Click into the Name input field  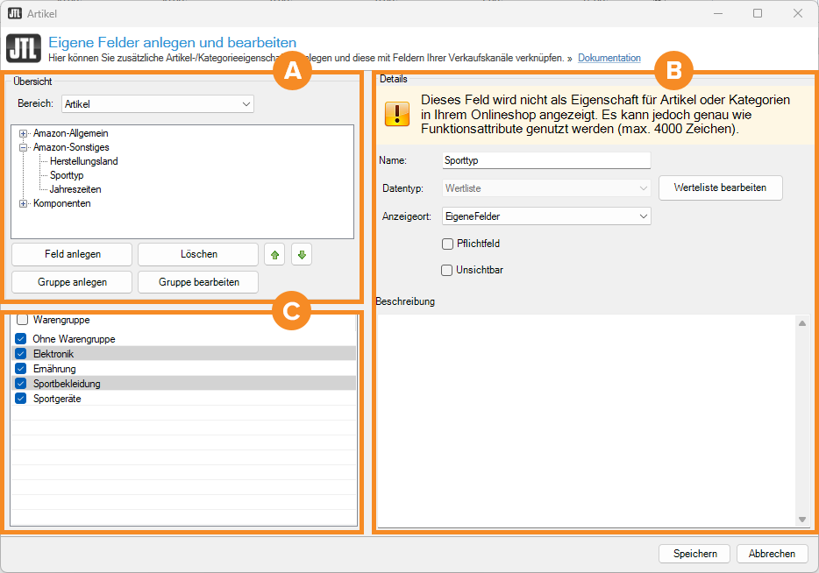point(546,161)
